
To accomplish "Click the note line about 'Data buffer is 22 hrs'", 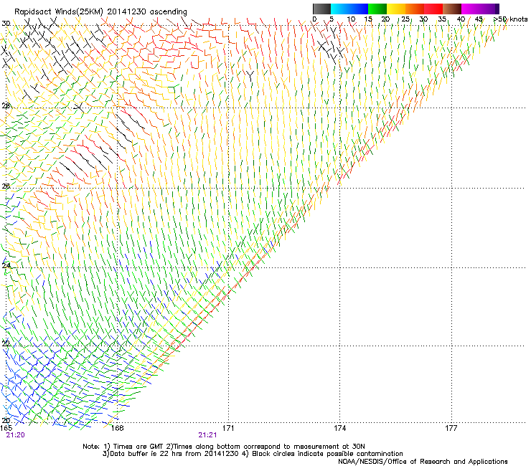I will 253,454.
